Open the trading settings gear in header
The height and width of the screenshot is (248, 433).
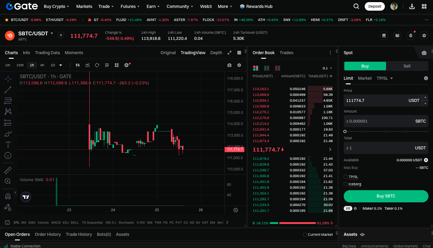pyautogui.click(x=424, y=36)
